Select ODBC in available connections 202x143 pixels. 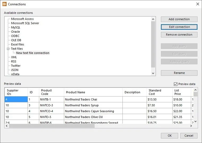[x=15, y=36]
